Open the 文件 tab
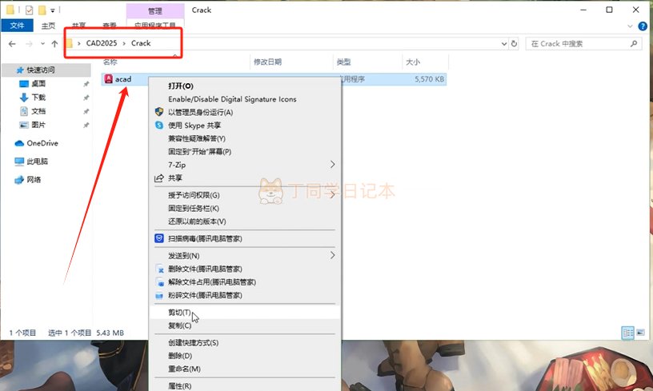Screen dimensions: 653x391 click(17, 26)
